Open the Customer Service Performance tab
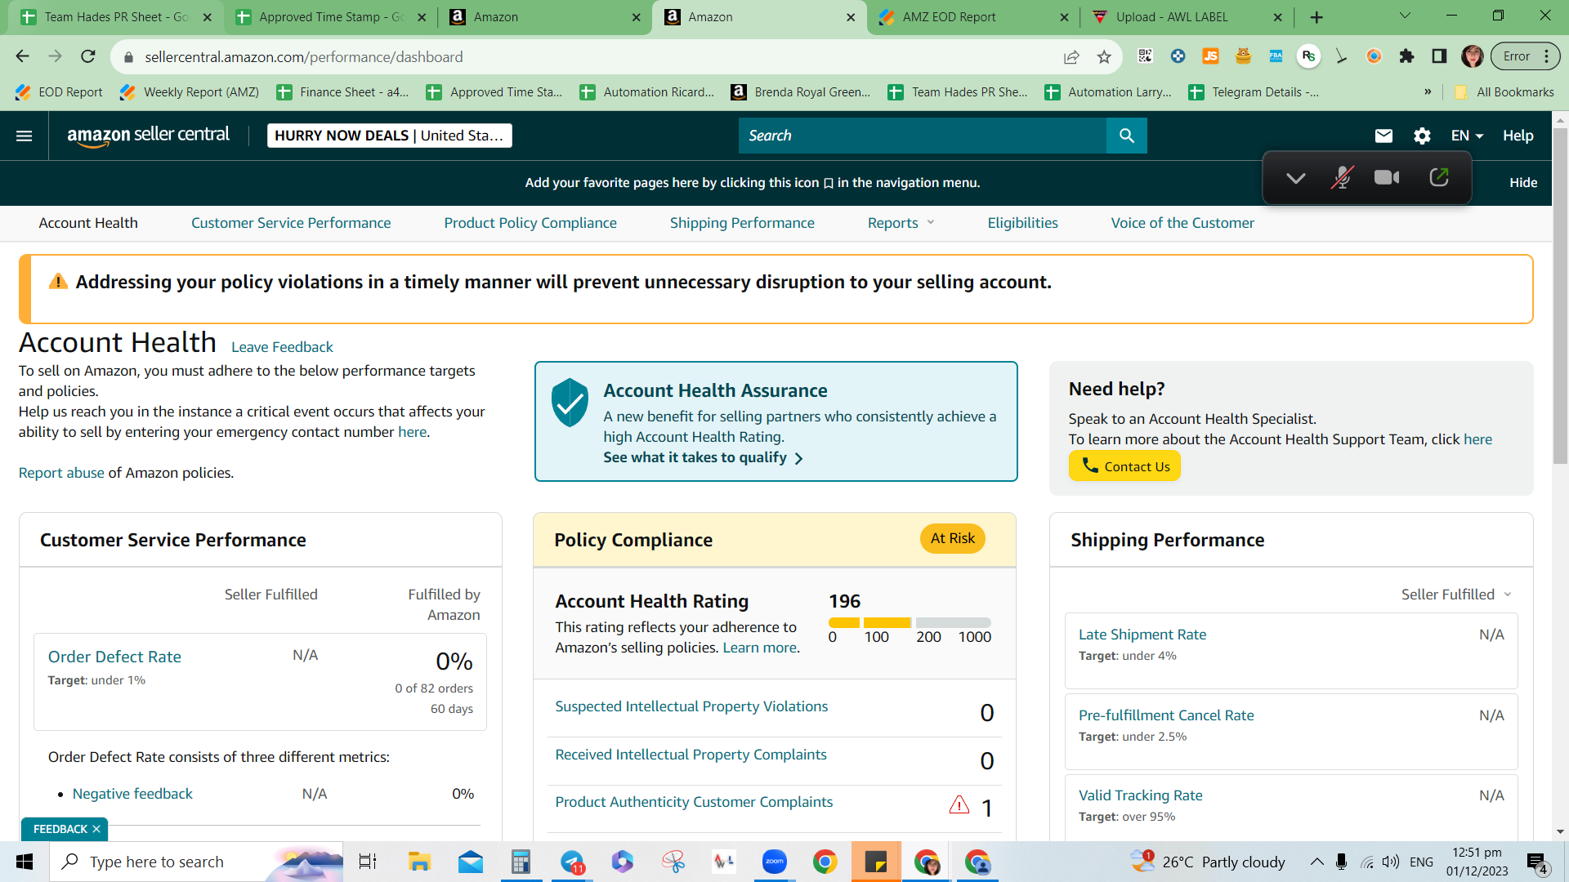1569x882 pixels. 291,223
